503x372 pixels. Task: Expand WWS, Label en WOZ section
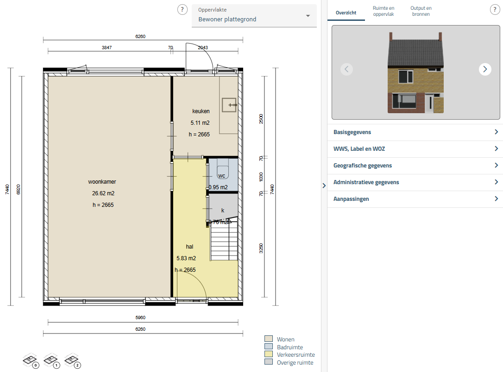point(415,149)
